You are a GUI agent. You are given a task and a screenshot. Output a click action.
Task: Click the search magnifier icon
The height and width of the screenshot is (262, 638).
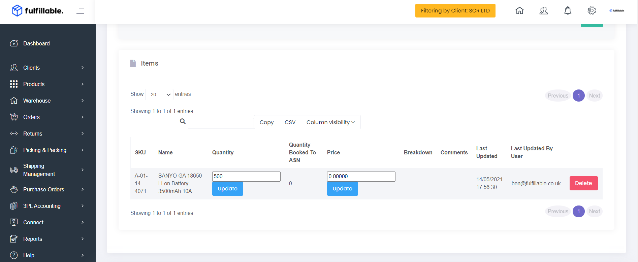point(183,121)
